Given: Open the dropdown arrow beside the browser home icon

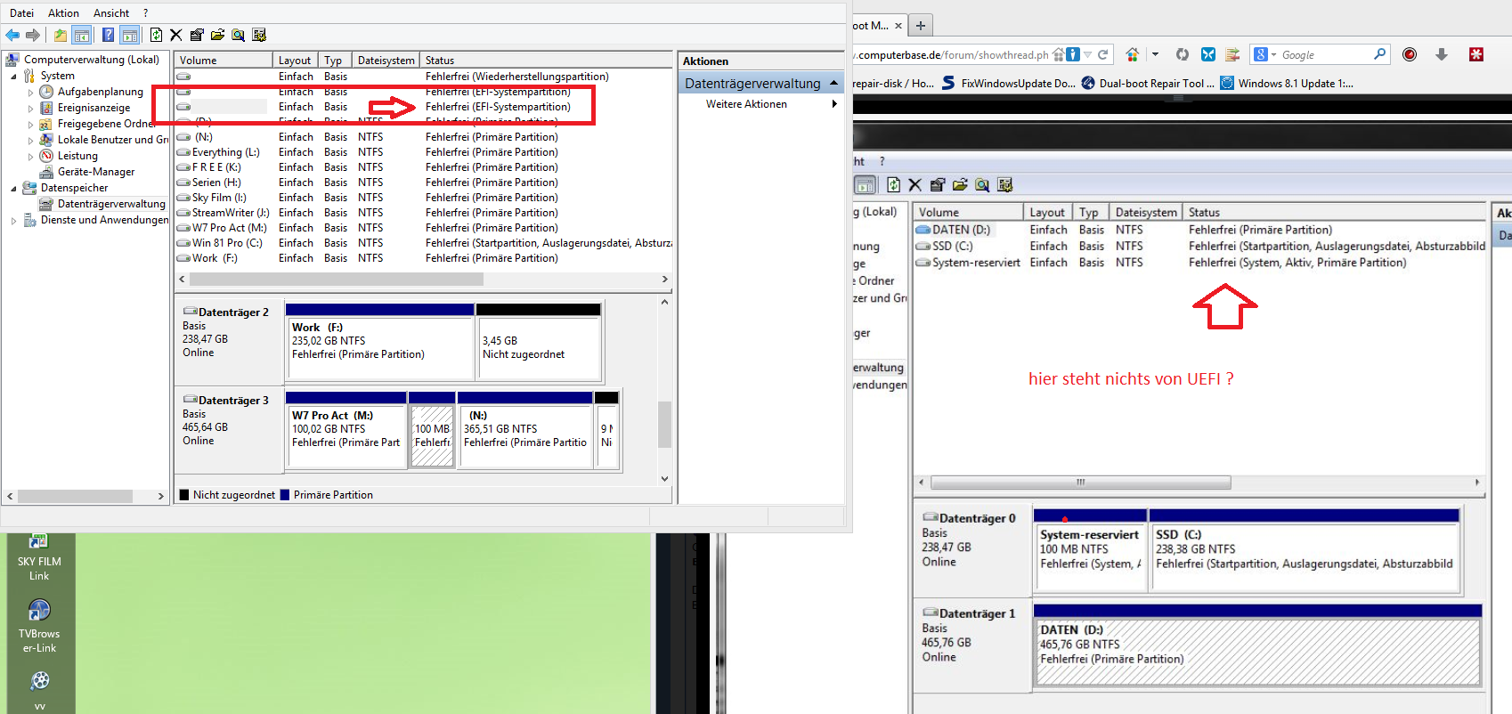Looking at the screenshot, I should [1155, 54].
